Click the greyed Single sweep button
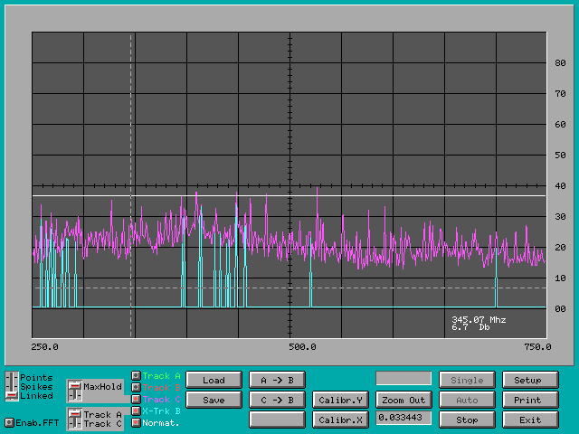The image size is (579, 434). [467, 380]
